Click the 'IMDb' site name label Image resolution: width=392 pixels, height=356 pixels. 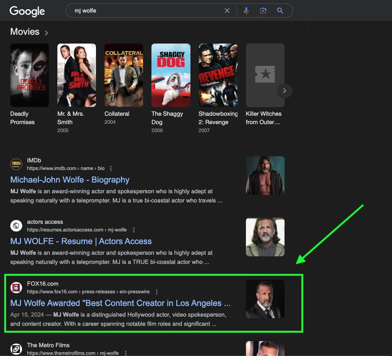[34, 160]
